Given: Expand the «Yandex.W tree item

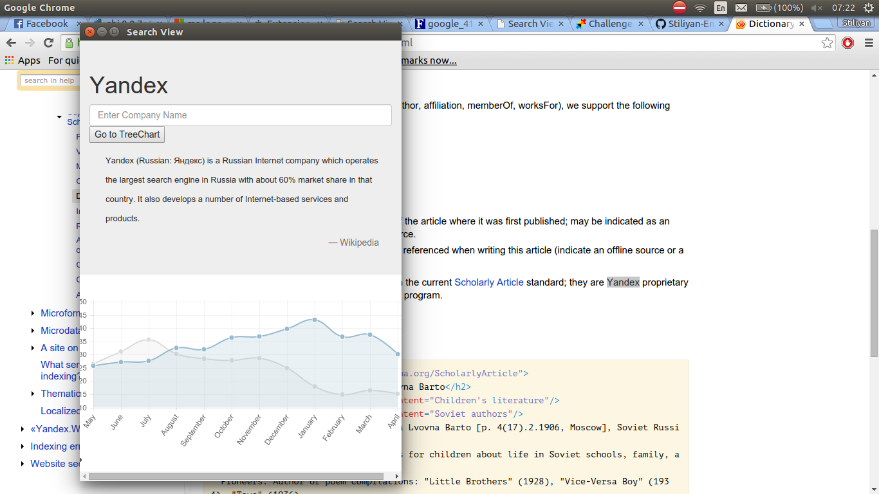Looking at the screenshot, I should [23, 429].
